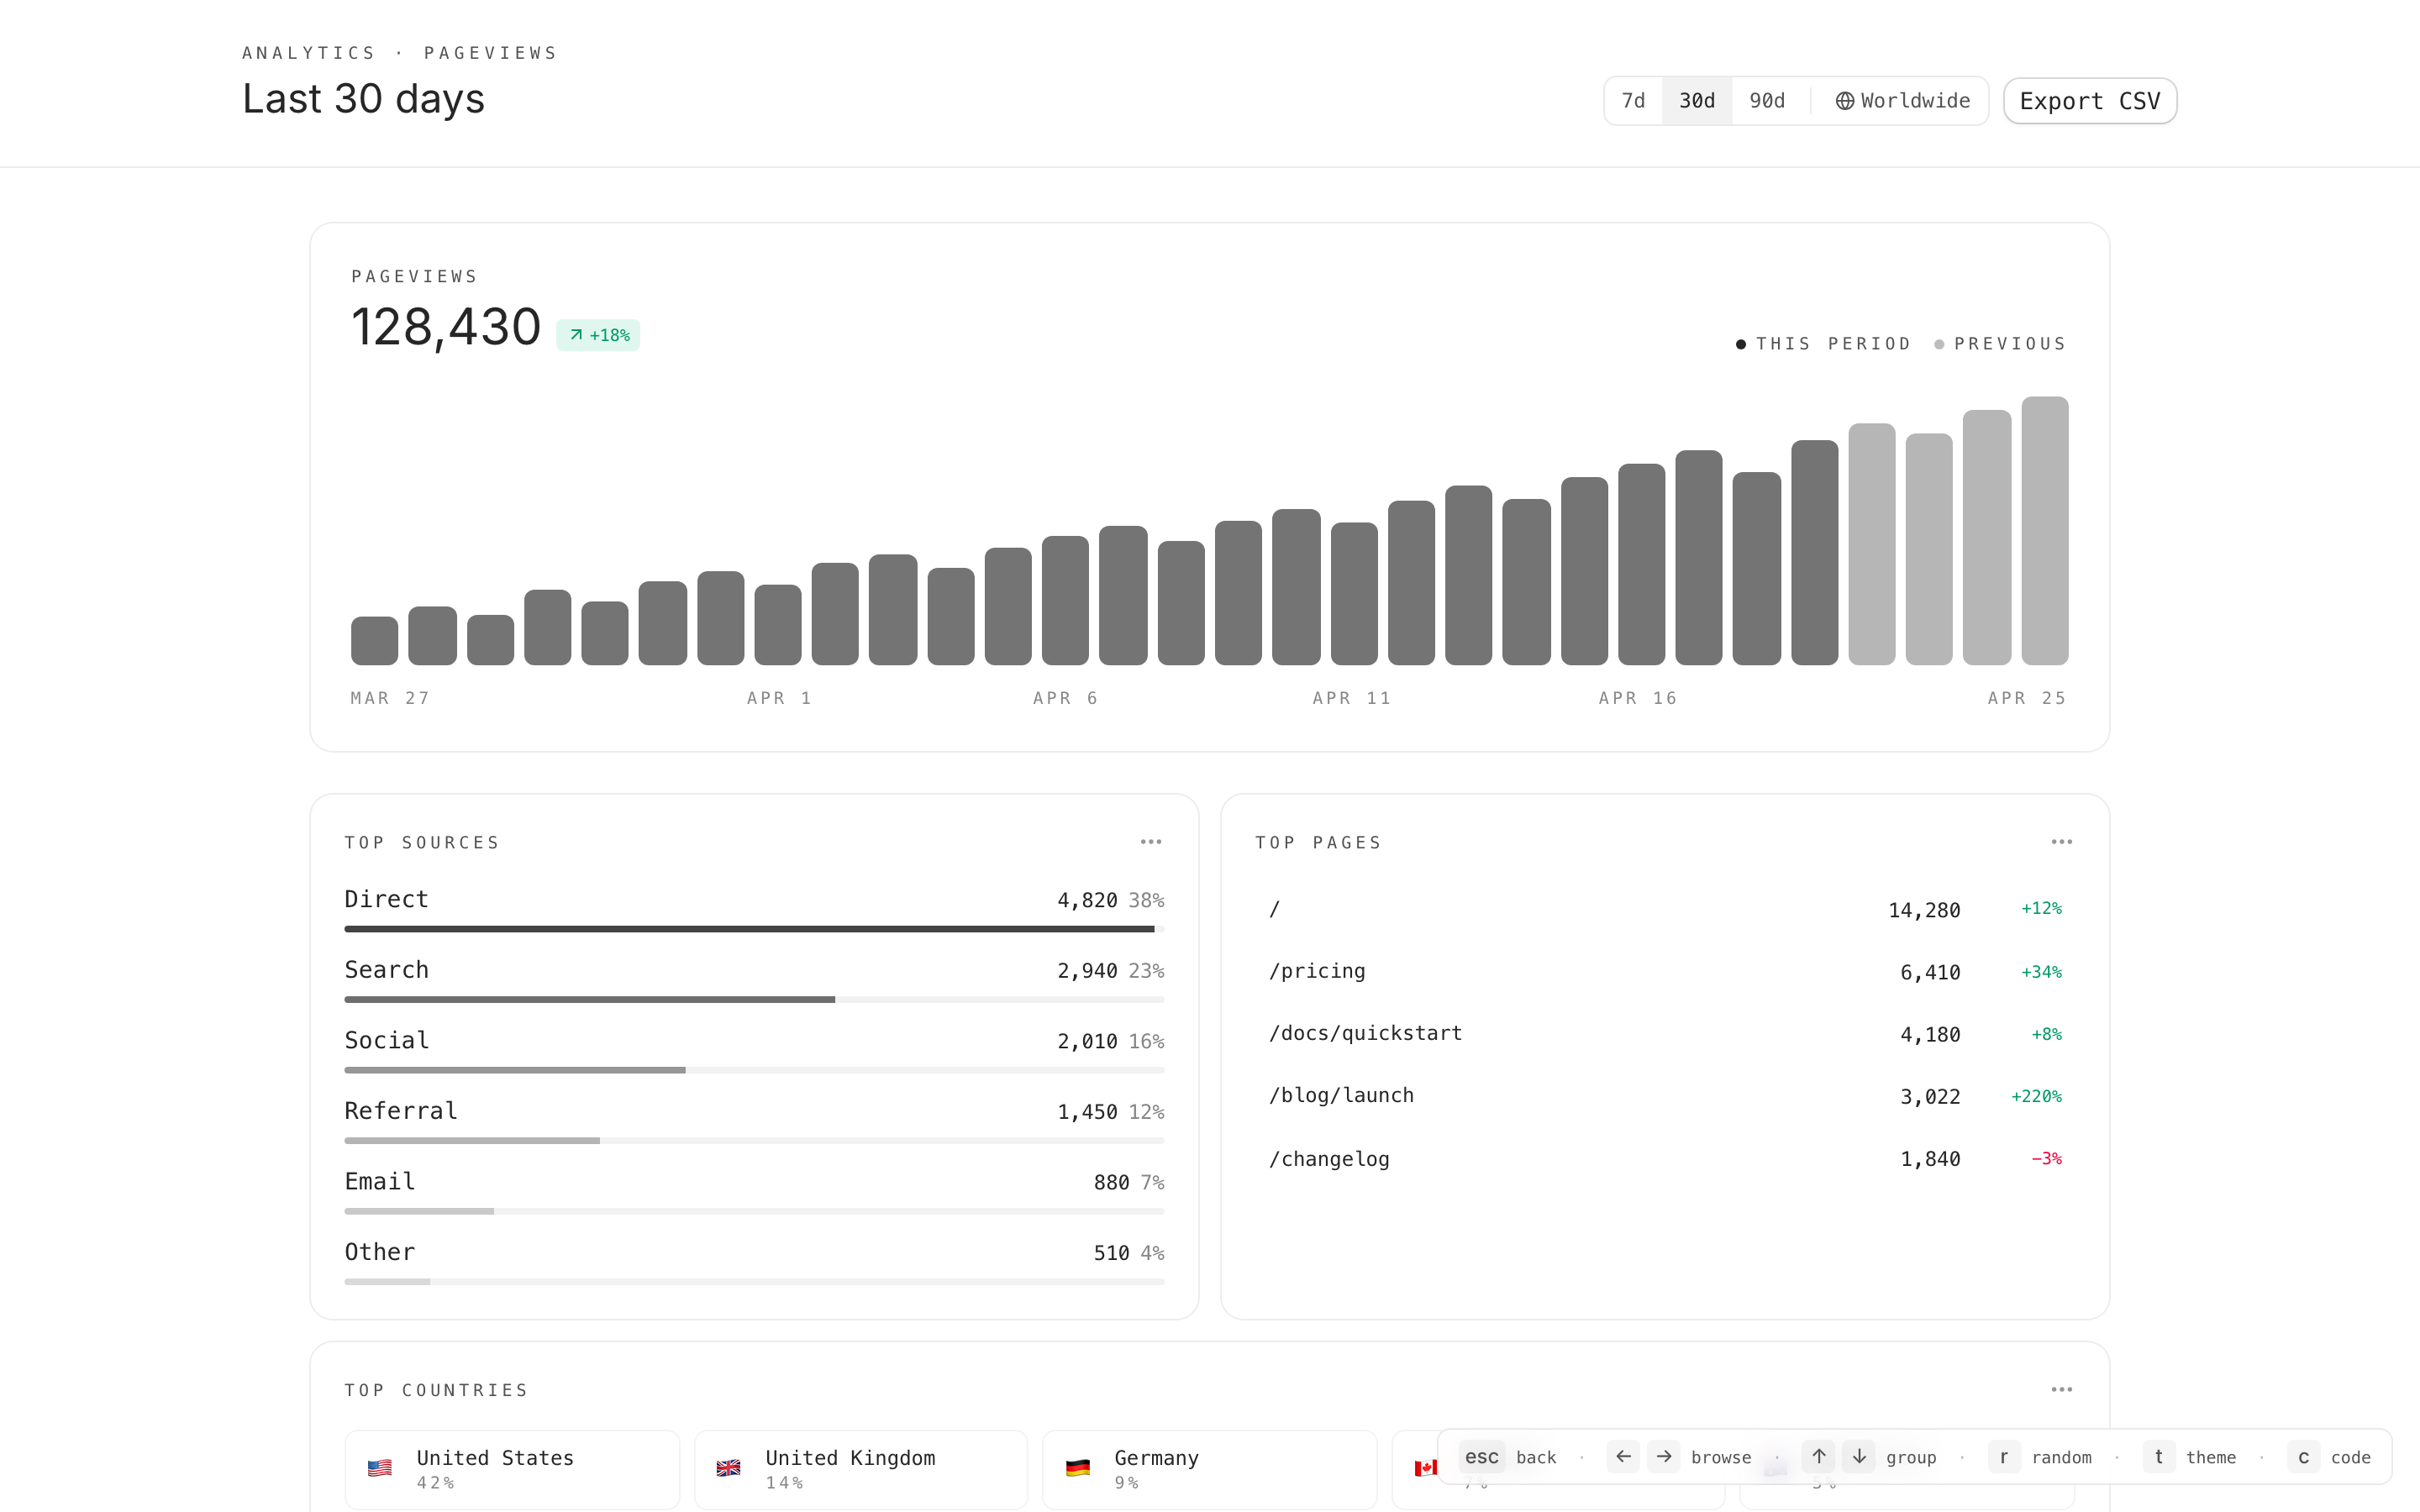Open the Top Sources more-options ellipsis

(1150, 842)
